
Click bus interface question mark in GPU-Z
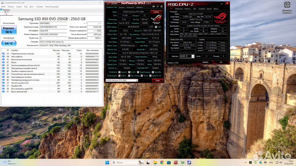[x=162, y=35]
